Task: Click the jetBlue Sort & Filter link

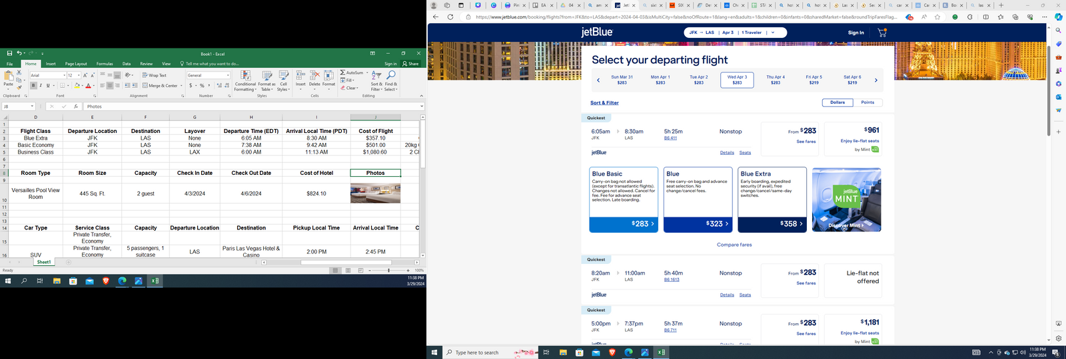Action: (x=604, y=103)
